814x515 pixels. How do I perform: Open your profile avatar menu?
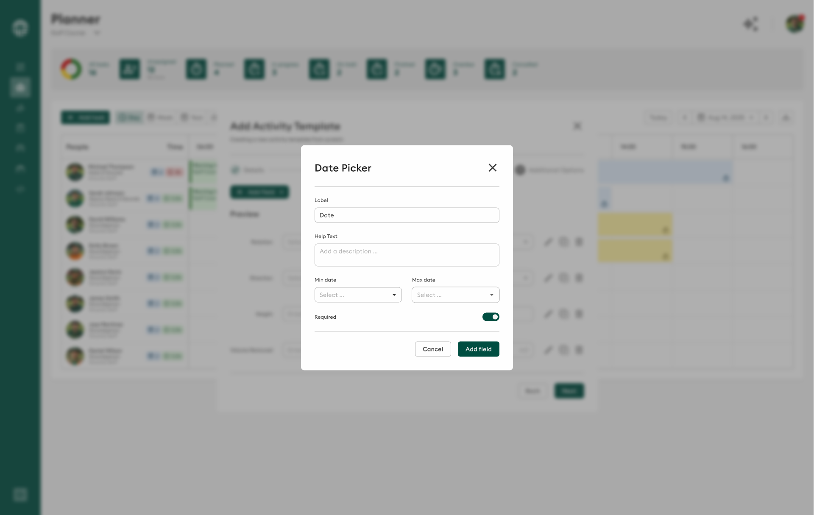795,24
